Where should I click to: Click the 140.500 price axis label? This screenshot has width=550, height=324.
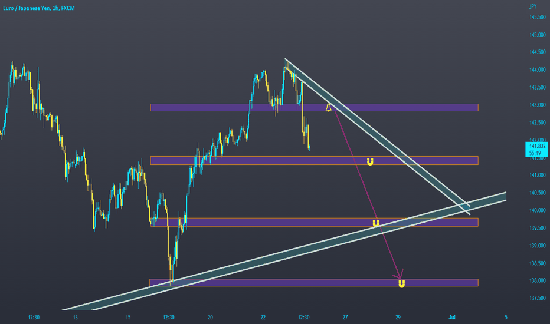[x=538, y=193]
